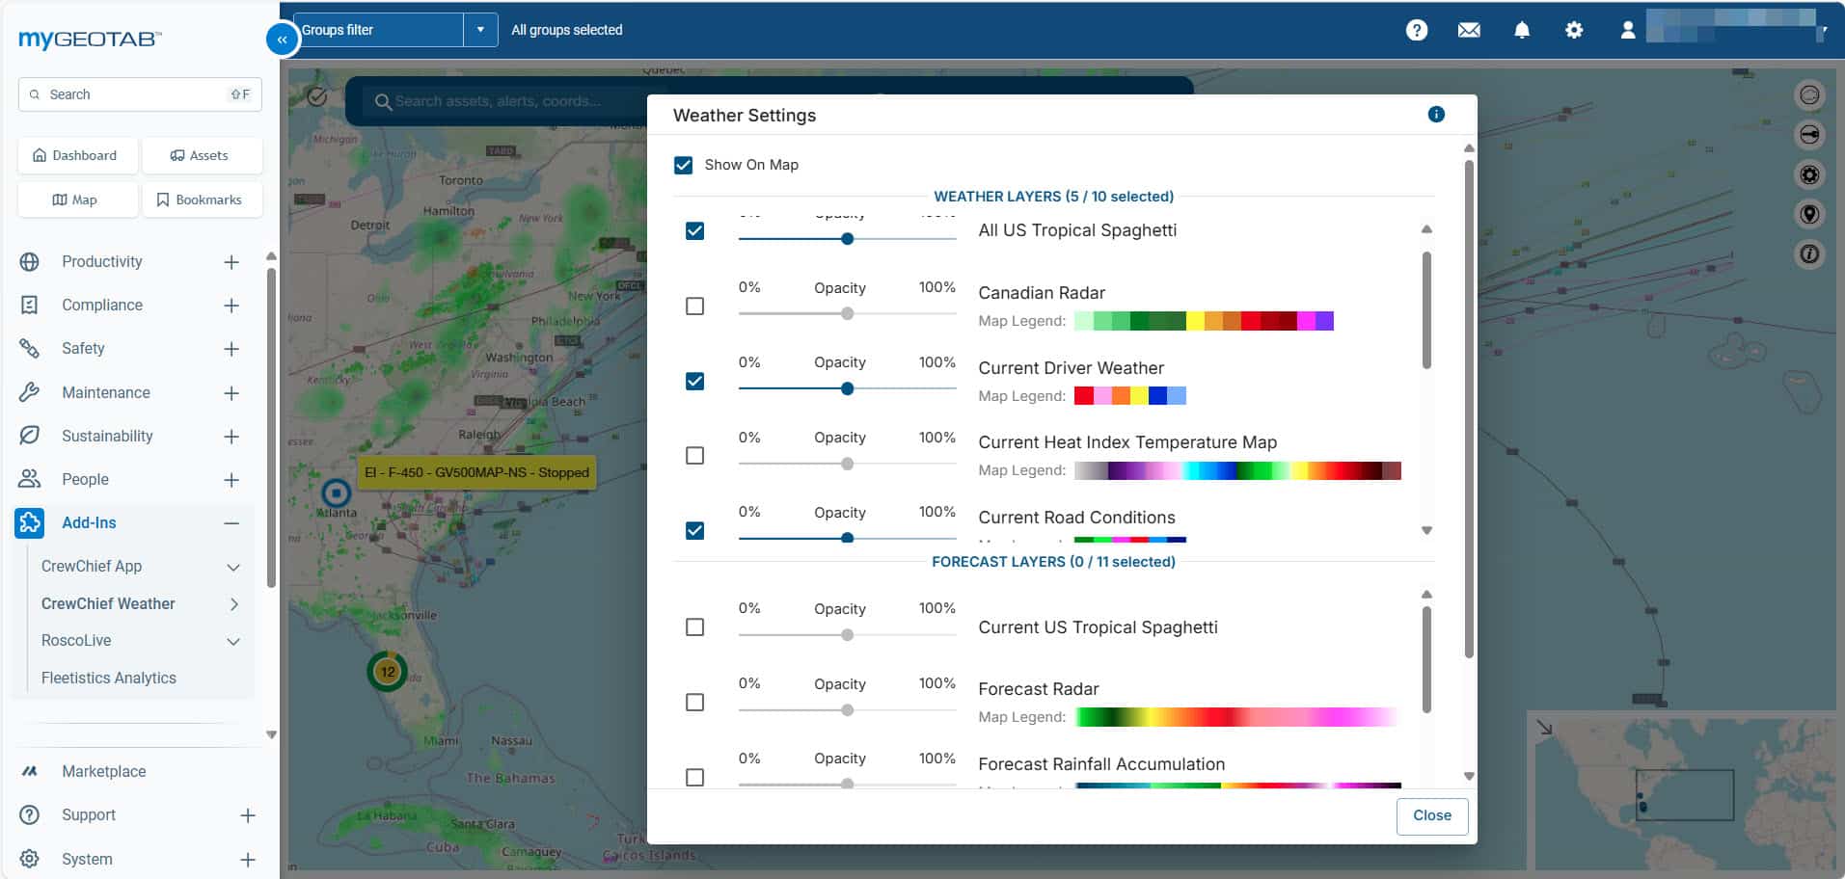Click the Groups filter button
This screenshot has width=1845, height=879.
point(378,30)
